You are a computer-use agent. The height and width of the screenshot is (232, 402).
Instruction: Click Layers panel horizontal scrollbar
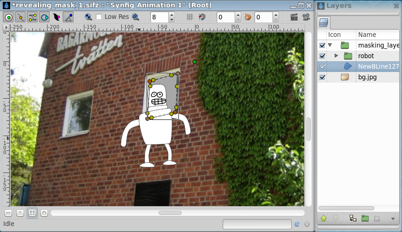(346, 208)
